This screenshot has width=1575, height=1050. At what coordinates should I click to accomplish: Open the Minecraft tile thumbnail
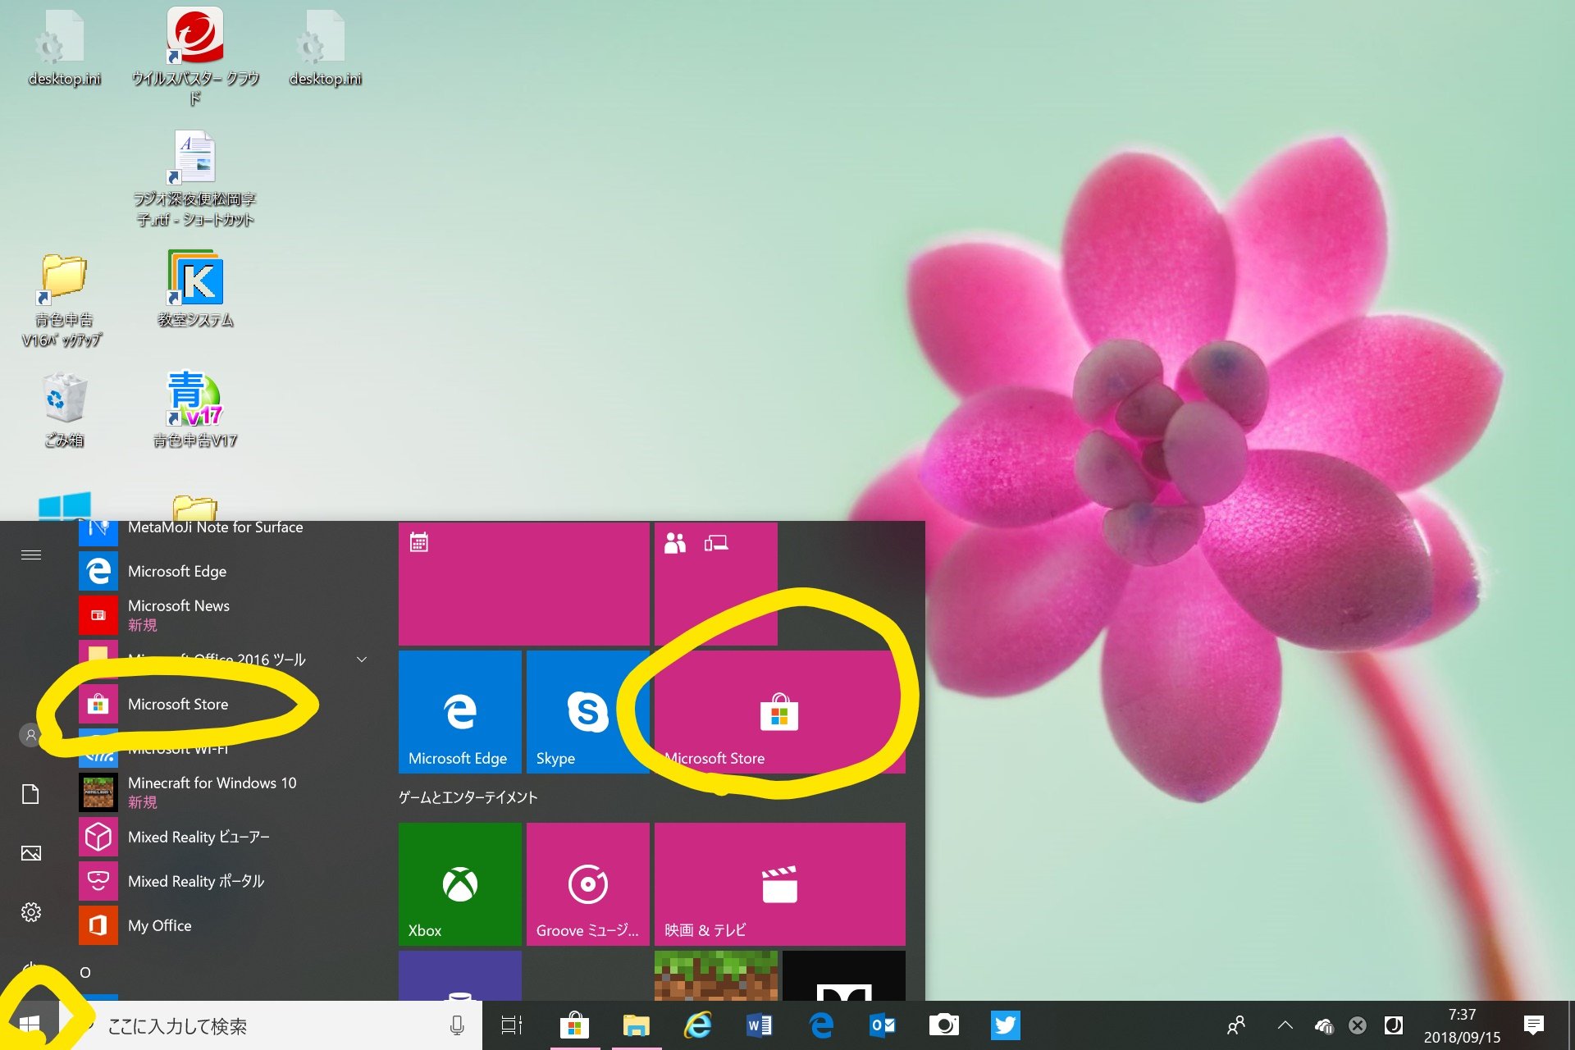pos(715,976)
